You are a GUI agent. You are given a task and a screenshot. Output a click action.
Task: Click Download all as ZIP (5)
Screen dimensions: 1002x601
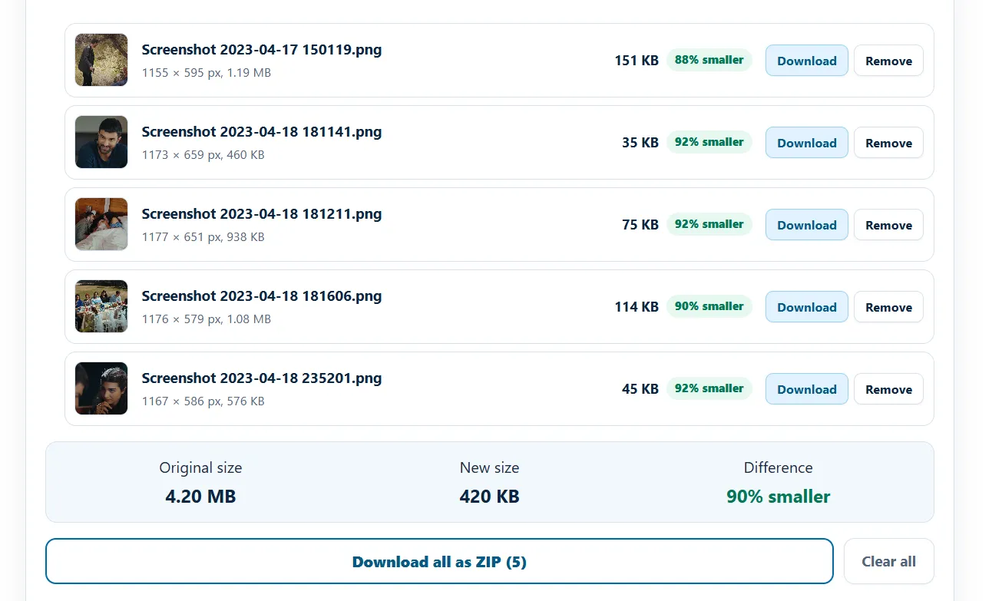[439, 561]
